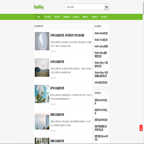Open the Quinny category in navigation bar

(104, 17)
